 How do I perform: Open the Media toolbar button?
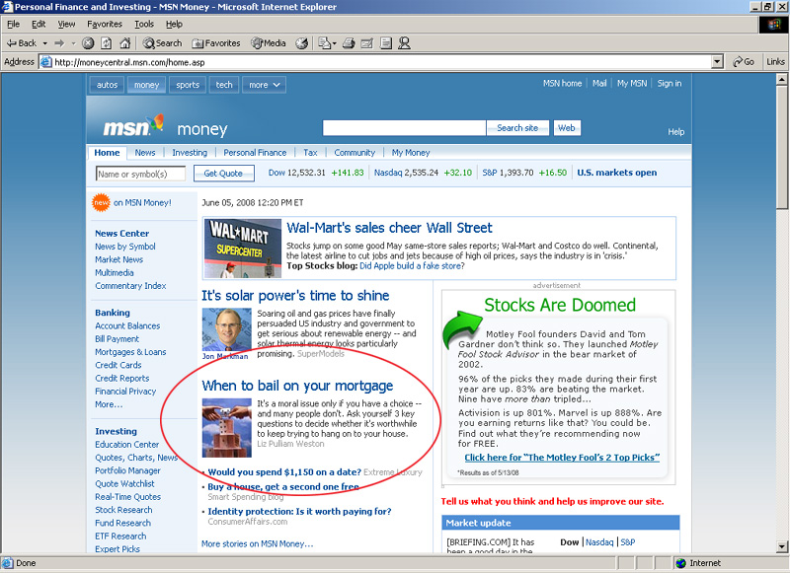[269, 43]
